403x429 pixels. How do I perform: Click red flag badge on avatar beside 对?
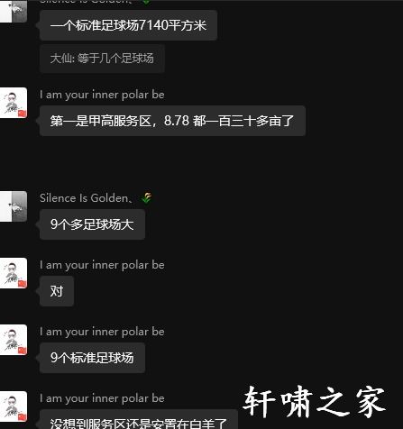pyautogui.click(x=23, y=284)
